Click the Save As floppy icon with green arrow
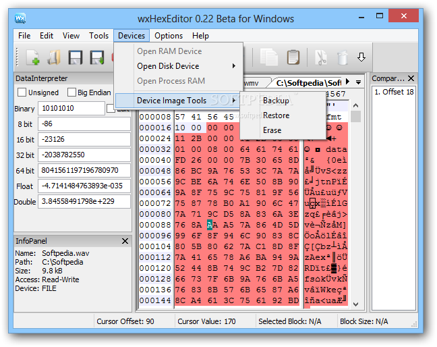 (x=96, y=57)
